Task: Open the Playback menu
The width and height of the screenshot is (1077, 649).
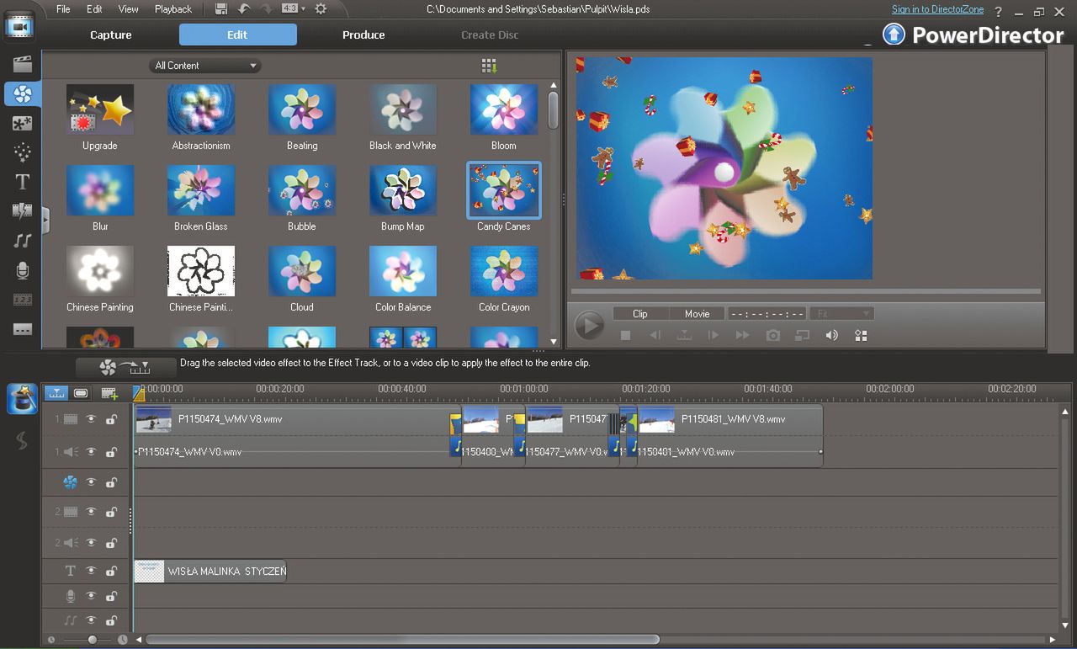Action: coord(173,9)
